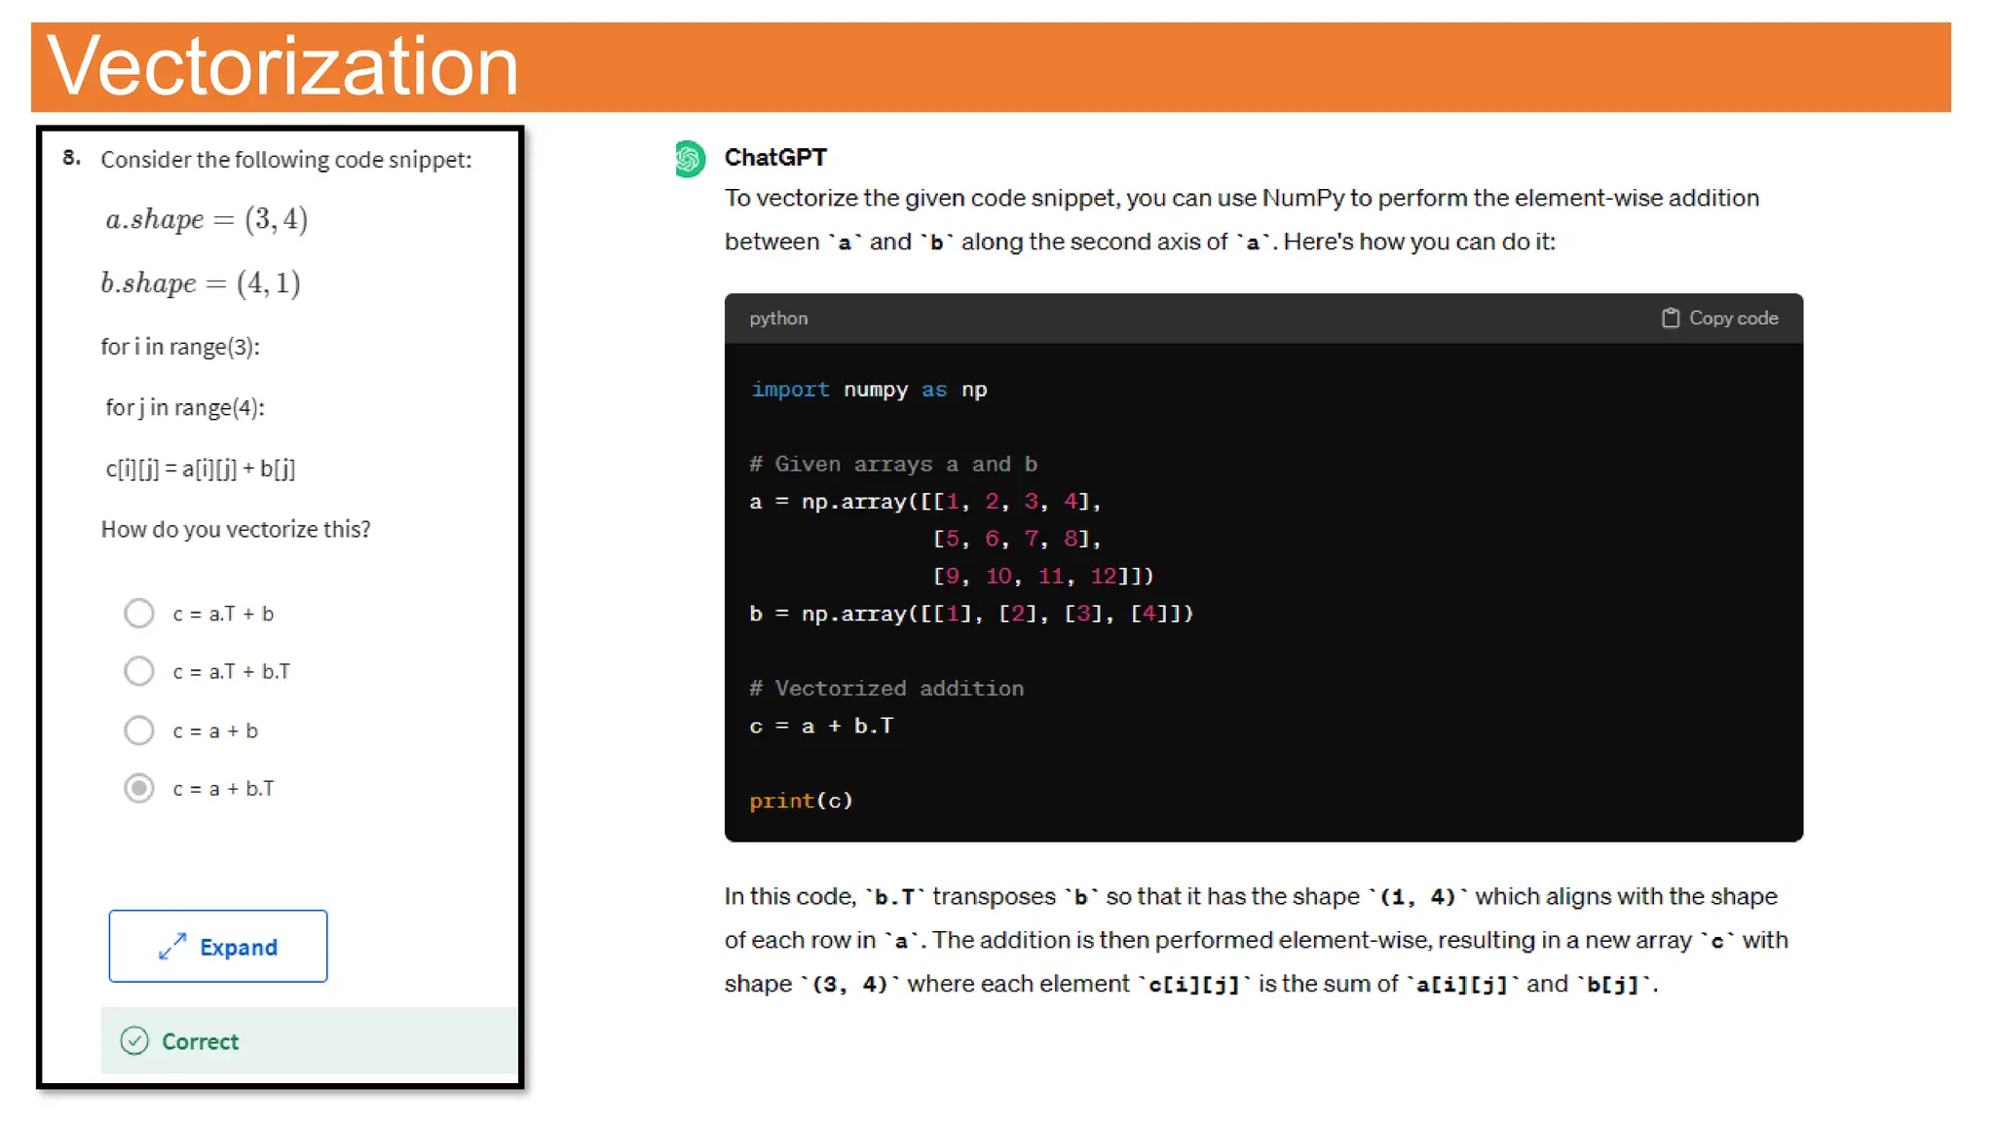Click the expand arrows icon
The width and height of the screenshot is (1995, 1122).
172,947
